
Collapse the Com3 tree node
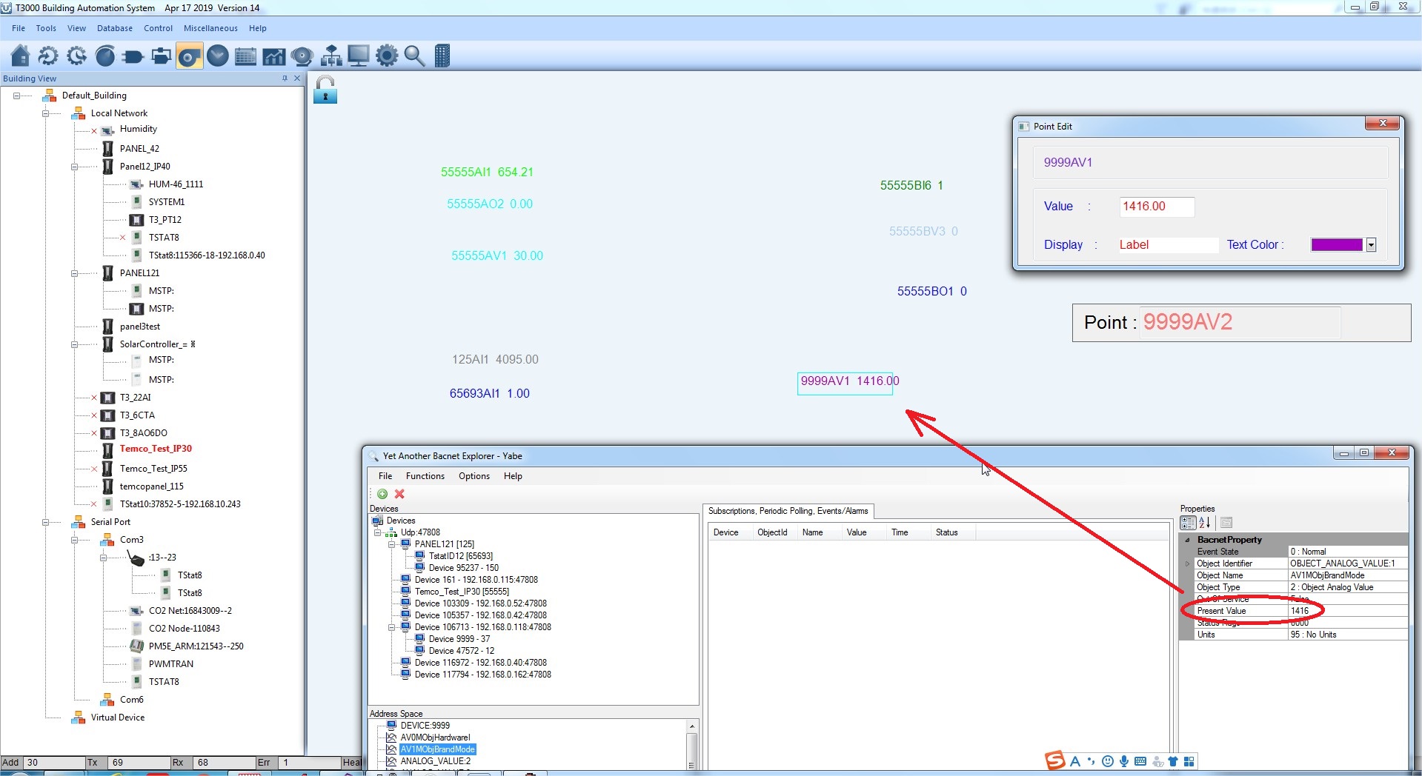pos(74,540)
